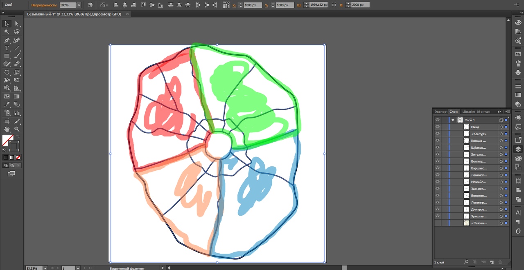Show the hidden <Связан...> layer
The width and height of the screenshot is (524, 270).
tap(437, 223)
